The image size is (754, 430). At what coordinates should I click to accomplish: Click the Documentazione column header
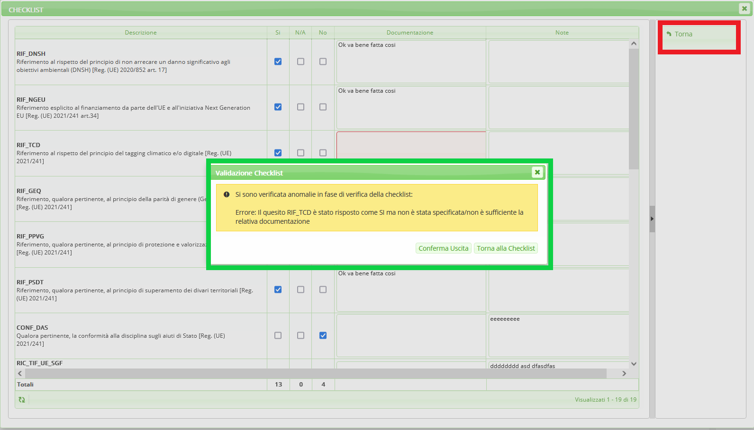[x=409, y=33]
